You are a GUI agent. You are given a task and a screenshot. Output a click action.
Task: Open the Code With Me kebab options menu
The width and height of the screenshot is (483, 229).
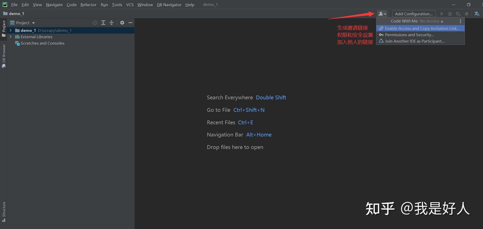[461, 21]
